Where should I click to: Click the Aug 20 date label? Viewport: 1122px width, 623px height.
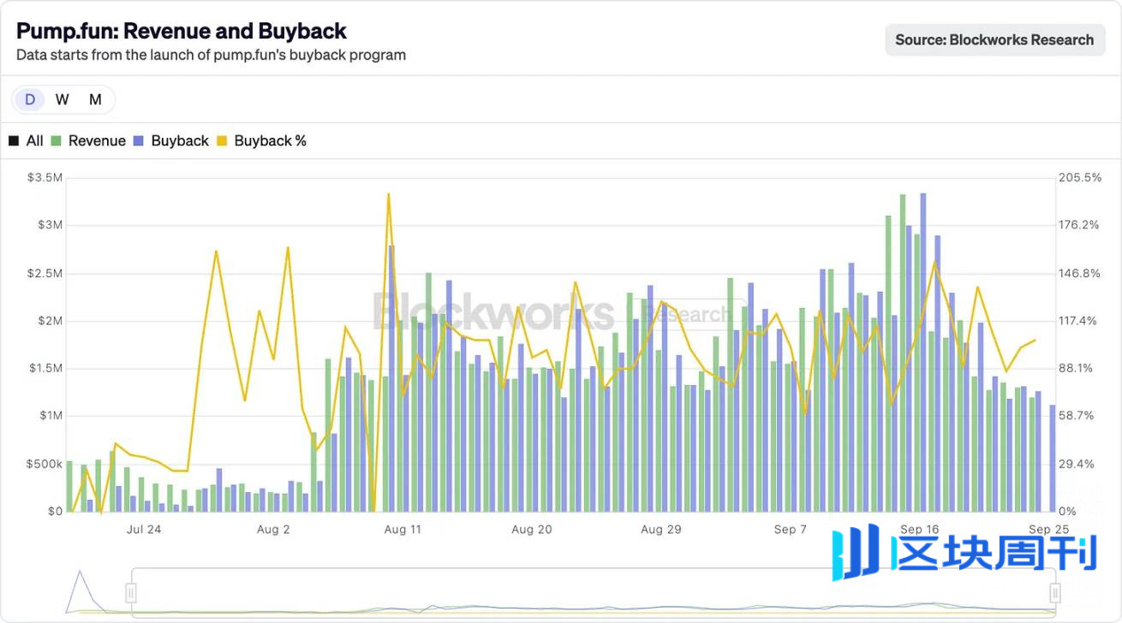(x=532, y=529)
